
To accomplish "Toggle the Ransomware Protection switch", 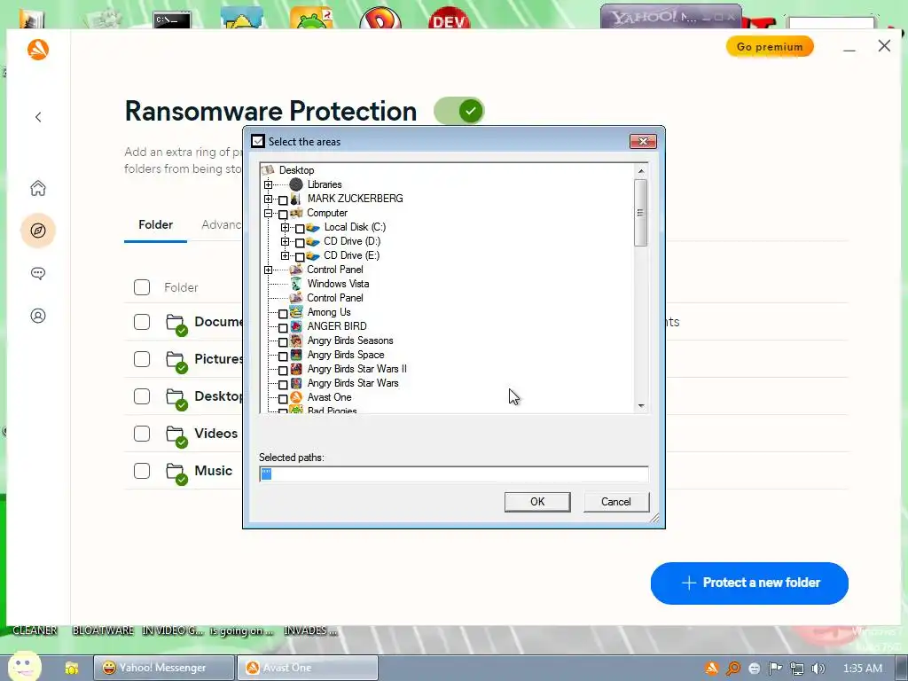I will pos(459,111).
